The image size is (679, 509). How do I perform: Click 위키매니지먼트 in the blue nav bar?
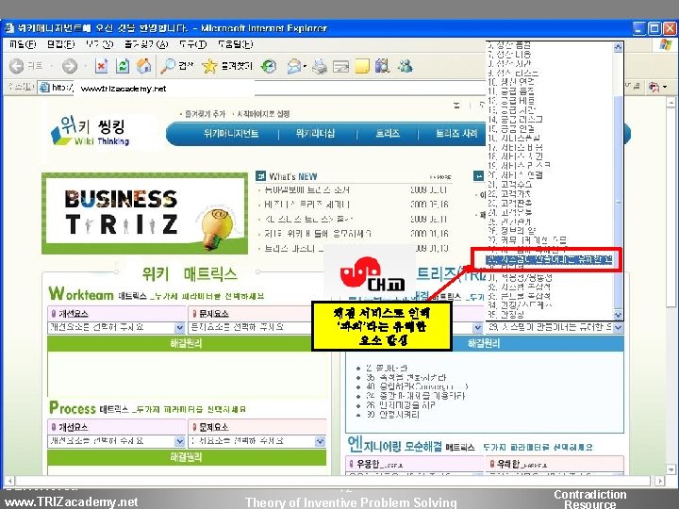click(x=231, y=134)
